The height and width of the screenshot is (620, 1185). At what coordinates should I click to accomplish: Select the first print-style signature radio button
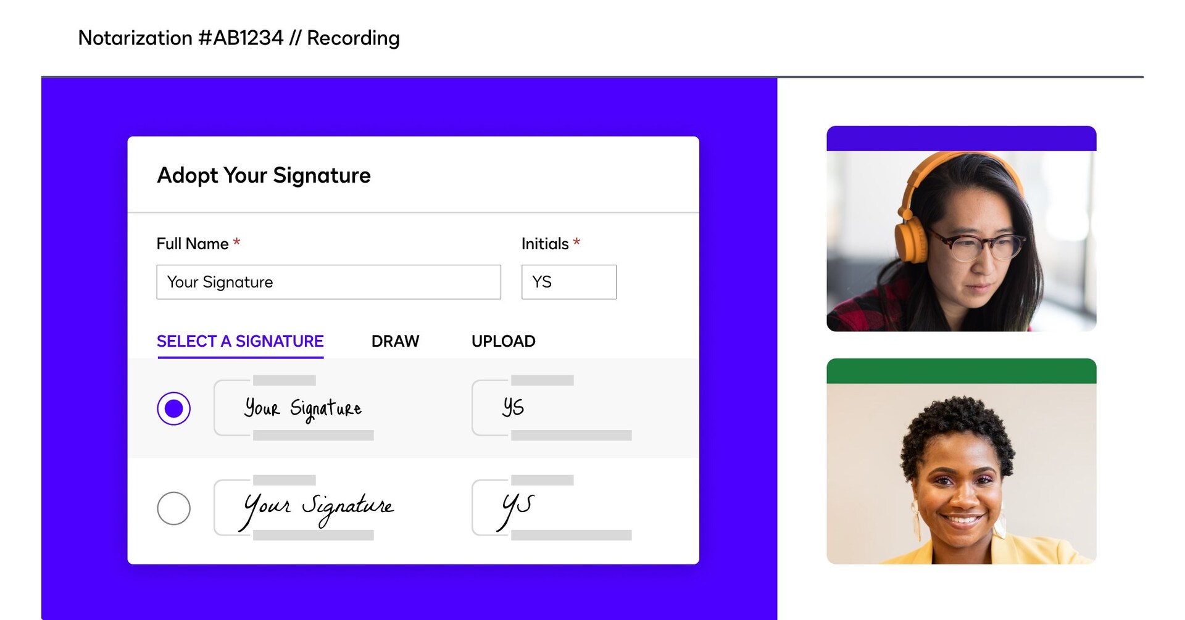tap(173, 408)
